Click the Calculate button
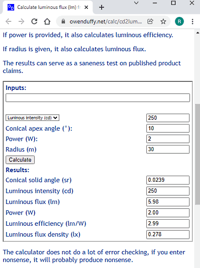 tap(20, 160)
